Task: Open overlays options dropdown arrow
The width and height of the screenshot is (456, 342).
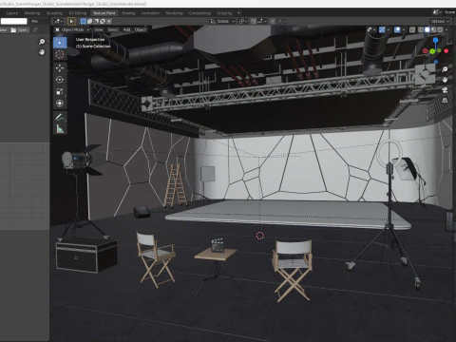Action: (404, 29)
